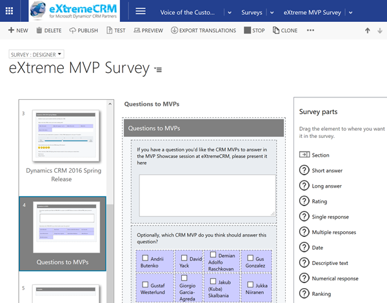Click the CLONE copy icon

point(275,30)
